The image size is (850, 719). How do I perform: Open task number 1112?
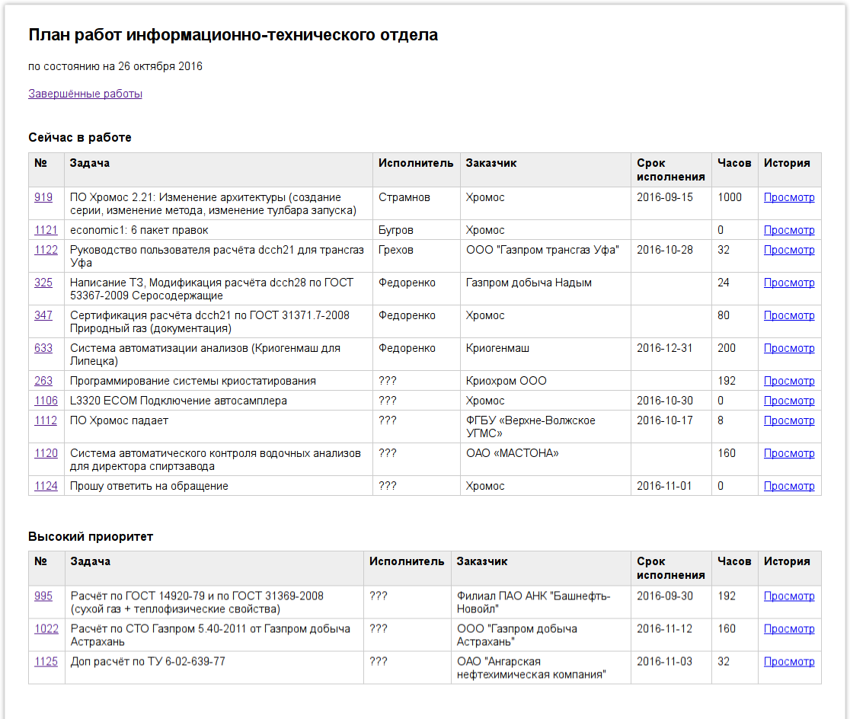coord(46,420)
